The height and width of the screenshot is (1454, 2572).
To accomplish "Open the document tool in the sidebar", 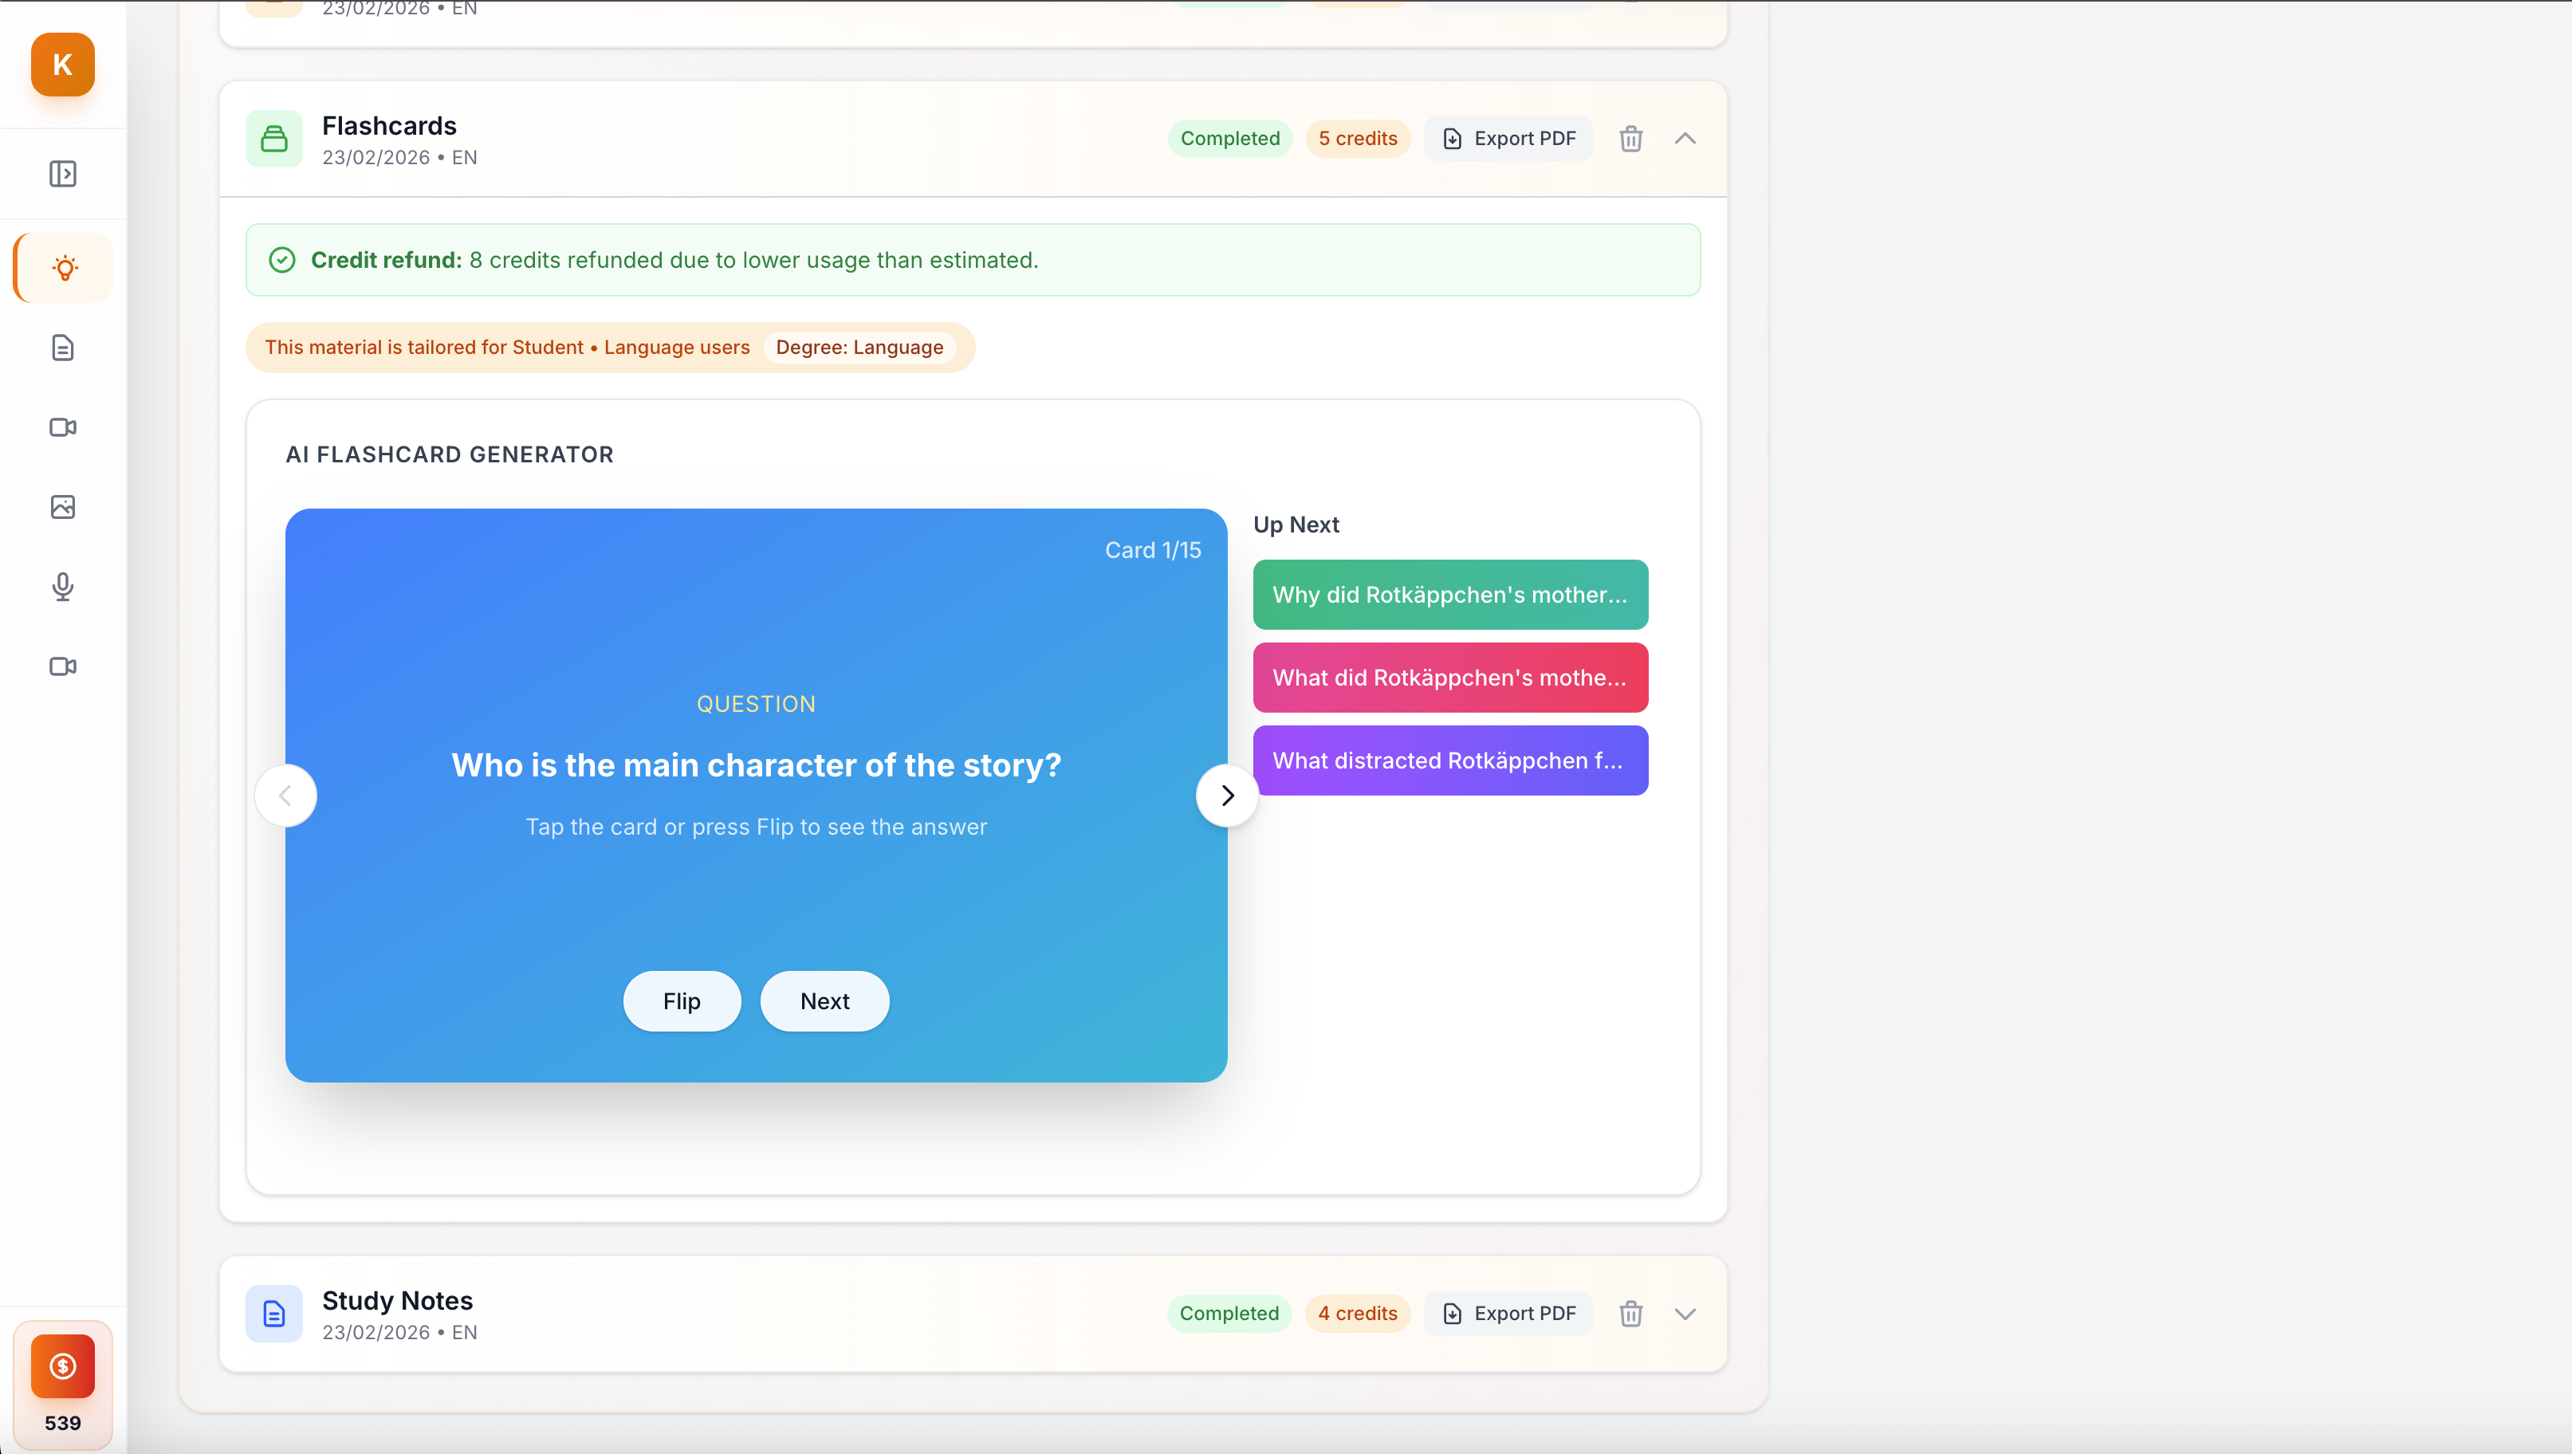I will (x=63, y=348).
